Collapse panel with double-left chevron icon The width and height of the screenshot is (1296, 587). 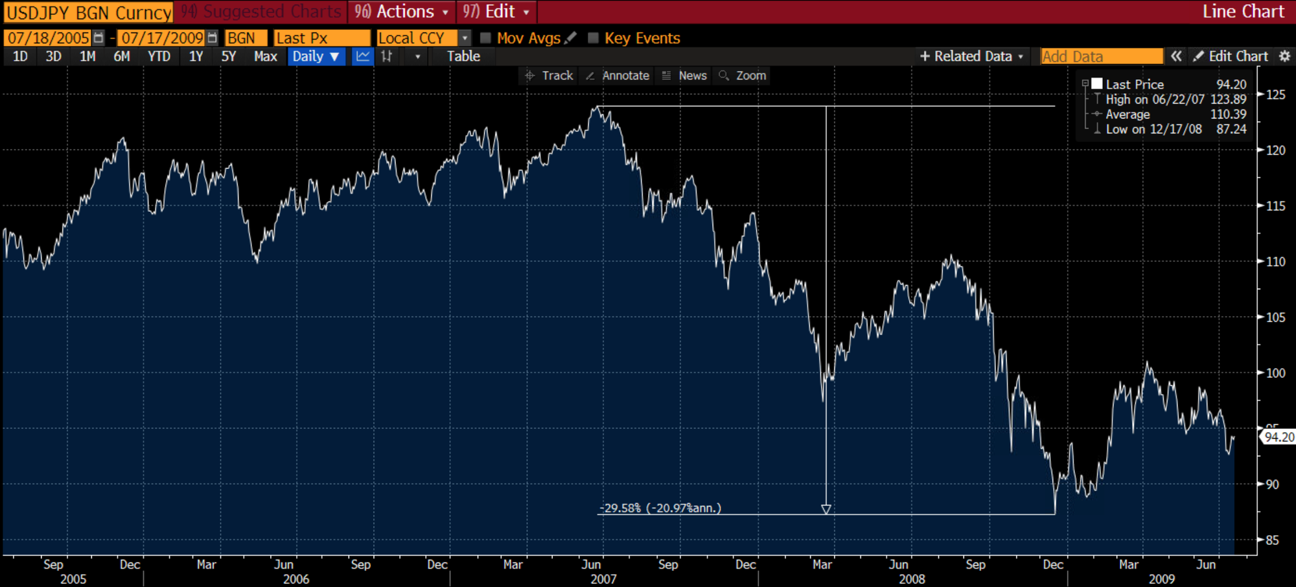pos(1176,56)
